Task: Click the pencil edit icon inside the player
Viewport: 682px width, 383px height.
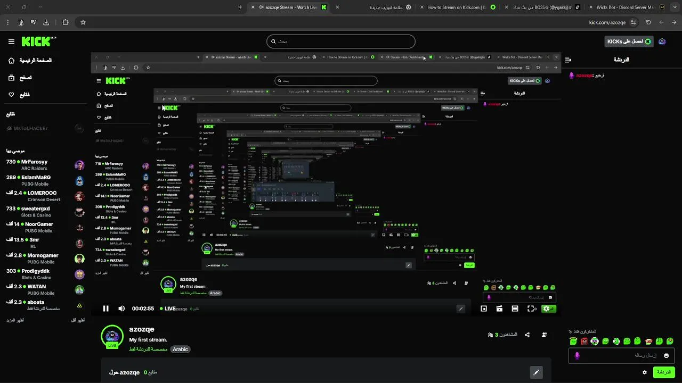Action: 461,309
